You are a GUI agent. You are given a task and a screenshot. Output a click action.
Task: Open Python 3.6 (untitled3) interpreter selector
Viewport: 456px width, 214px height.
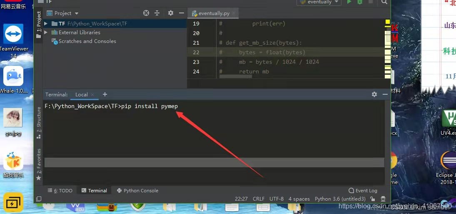point(340,199)
